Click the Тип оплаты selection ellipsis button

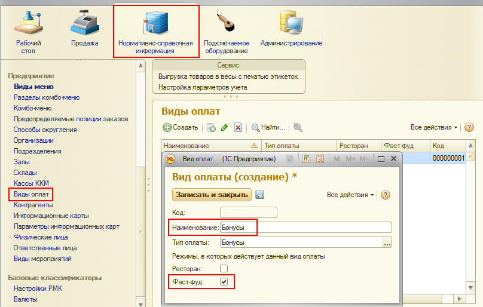387,242
